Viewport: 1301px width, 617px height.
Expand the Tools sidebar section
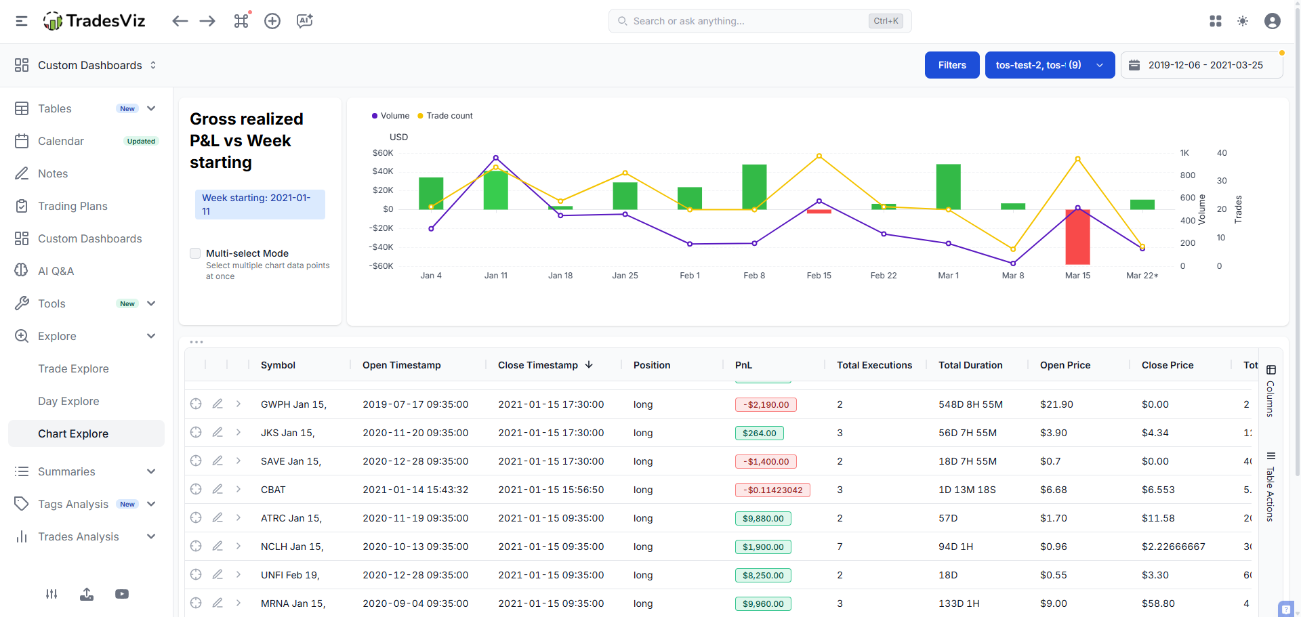(x=151, y=303)
